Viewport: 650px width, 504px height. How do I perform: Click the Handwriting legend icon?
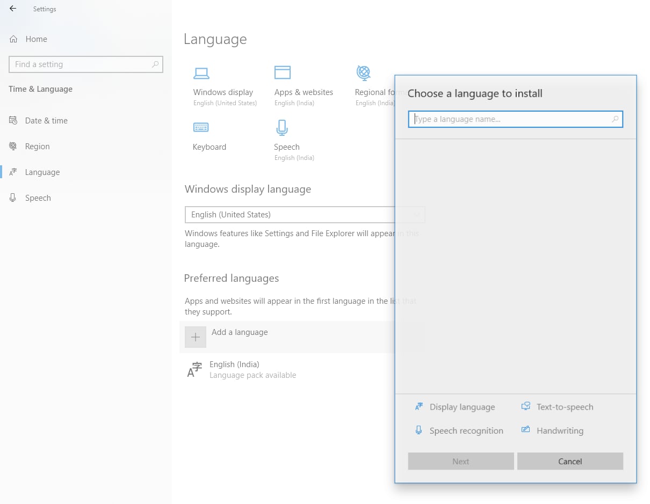click(x=526, y=430)
